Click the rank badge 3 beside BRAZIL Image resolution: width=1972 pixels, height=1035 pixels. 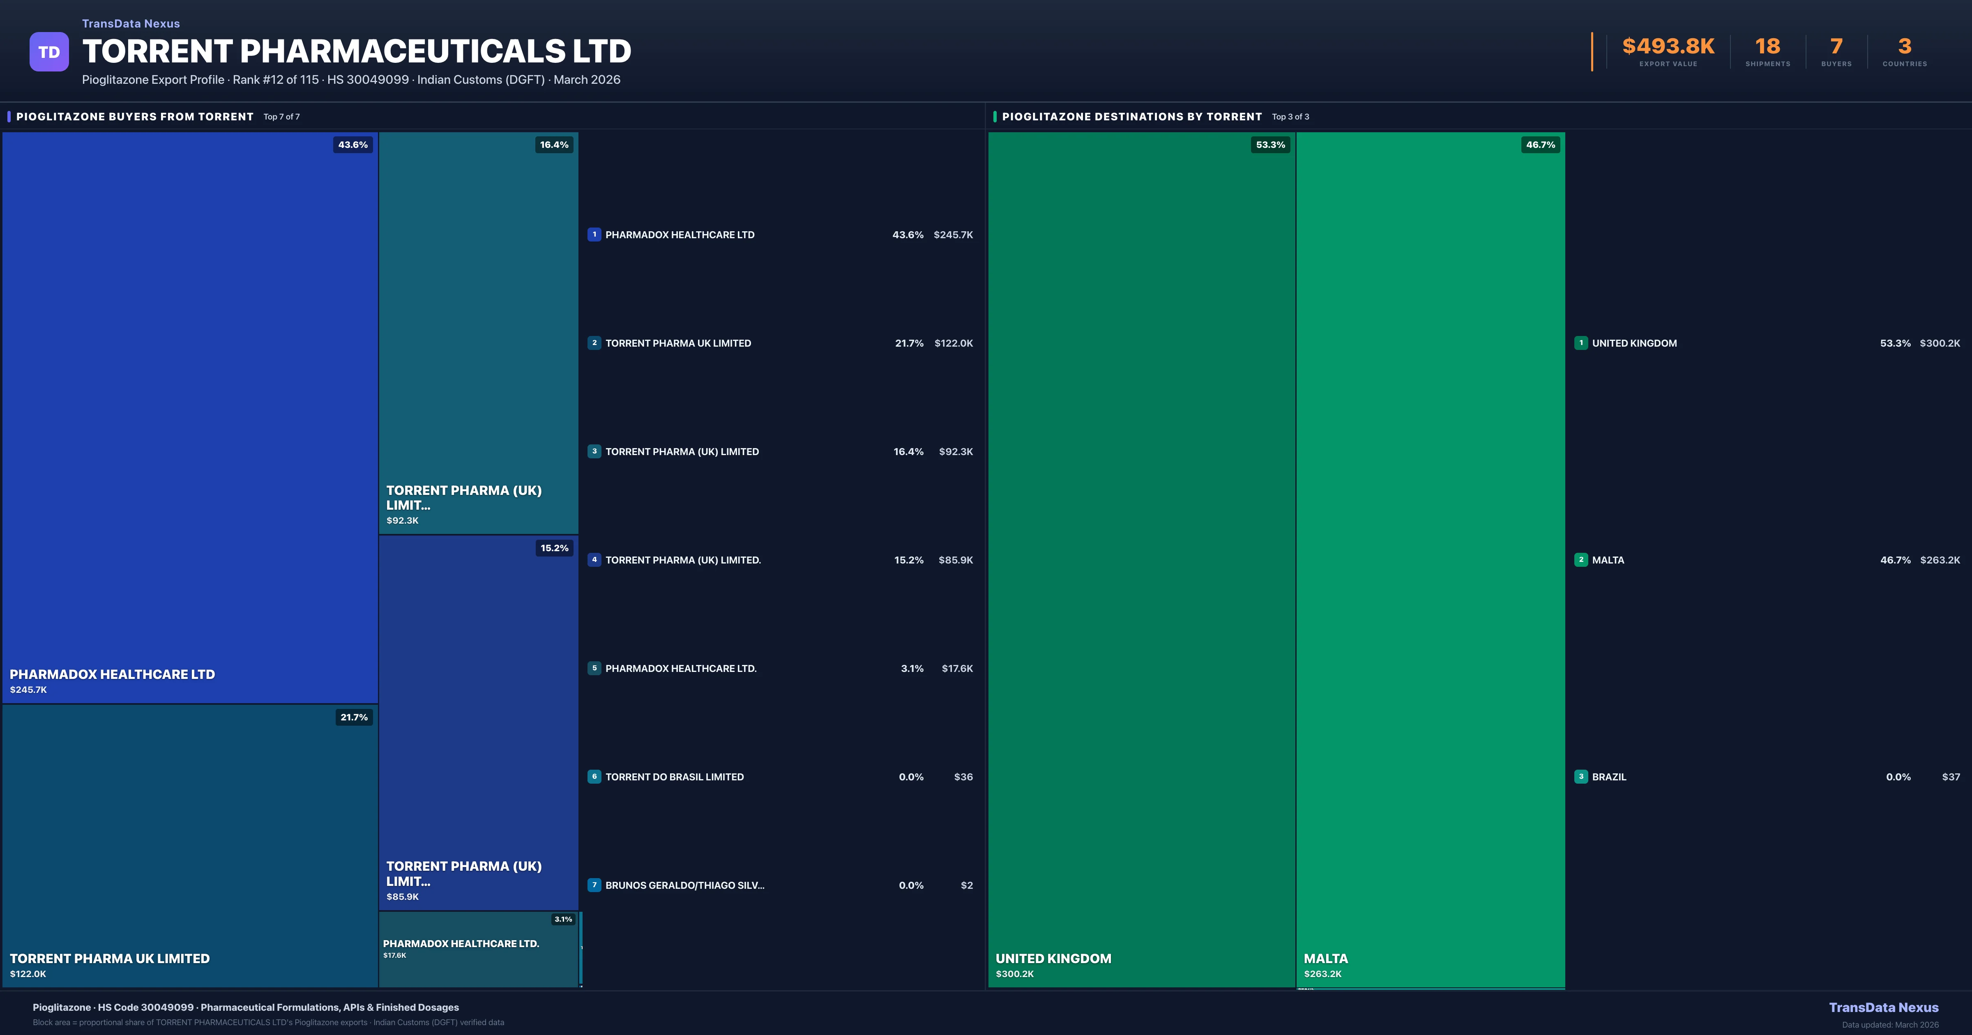[1583, 776]
